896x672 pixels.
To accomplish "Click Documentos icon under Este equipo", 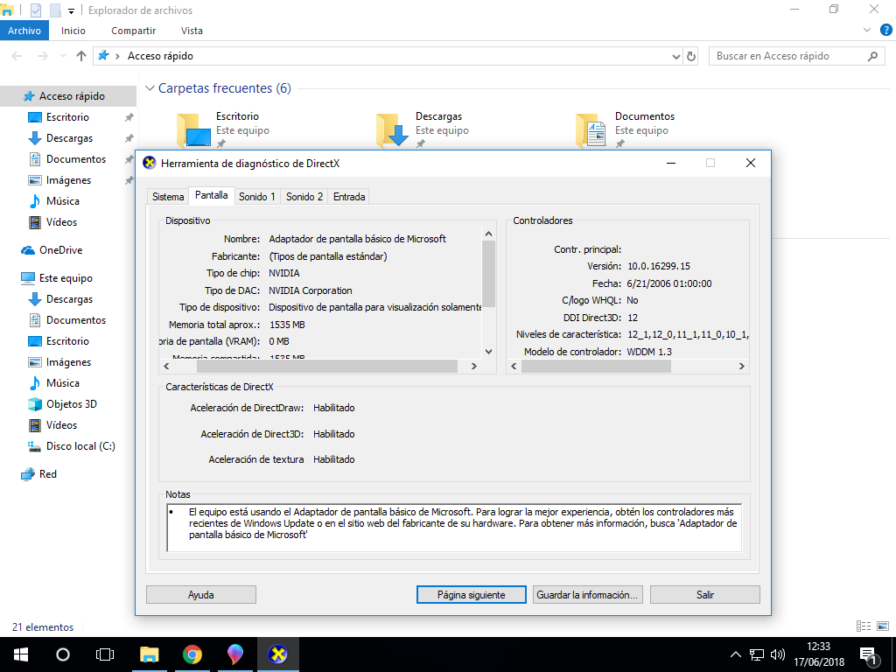I will (35, 320).
